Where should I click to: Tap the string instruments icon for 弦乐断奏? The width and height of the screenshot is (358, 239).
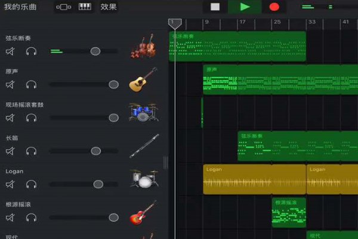[x=143, y=47]
